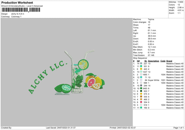Click the green swatch with 3483 stitches
The width and height of the screenshot is (185, 130).
coord(141,88)
